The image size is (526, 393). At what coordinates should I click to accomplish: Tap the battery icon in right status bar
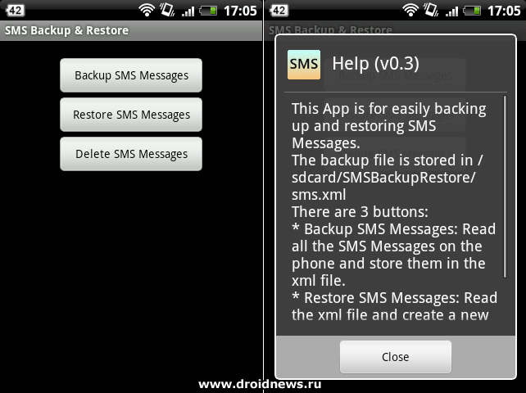[x=472, y=11]
